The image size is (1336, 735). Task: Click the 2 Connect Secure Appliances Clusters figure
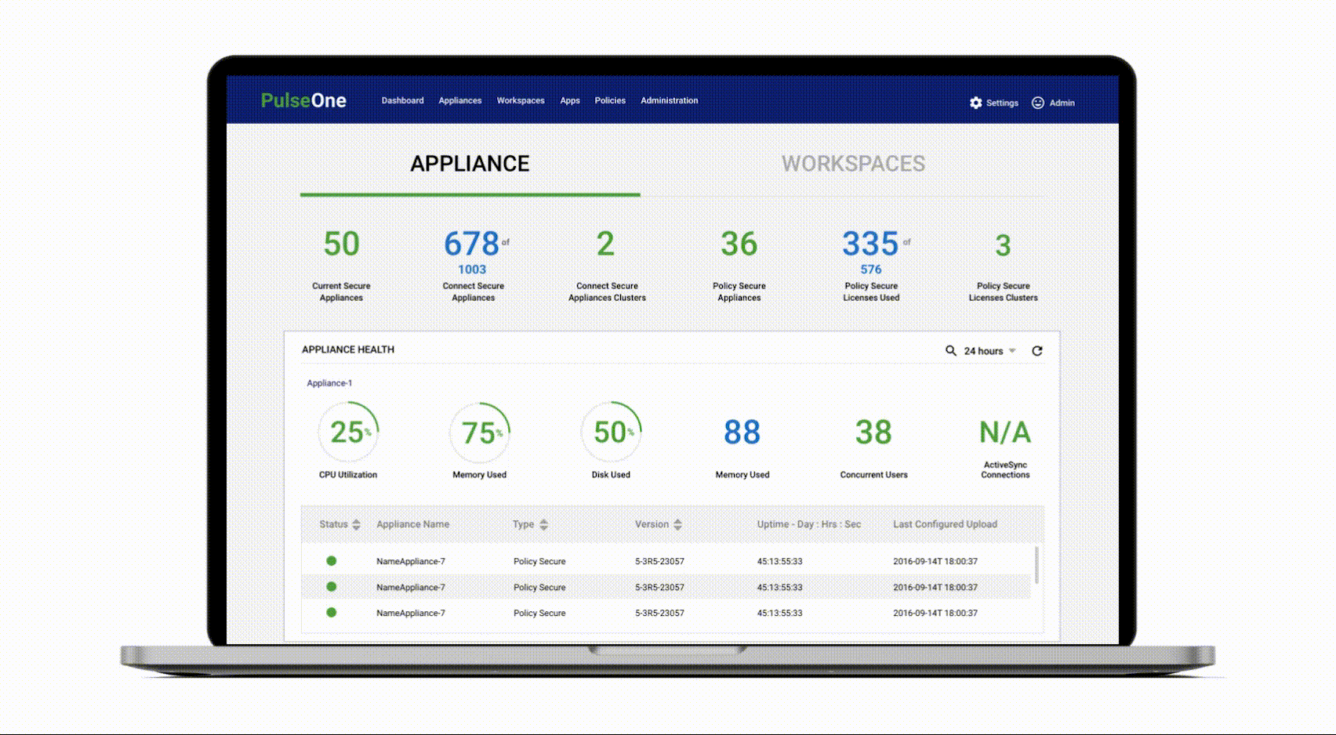coord(605,244)
